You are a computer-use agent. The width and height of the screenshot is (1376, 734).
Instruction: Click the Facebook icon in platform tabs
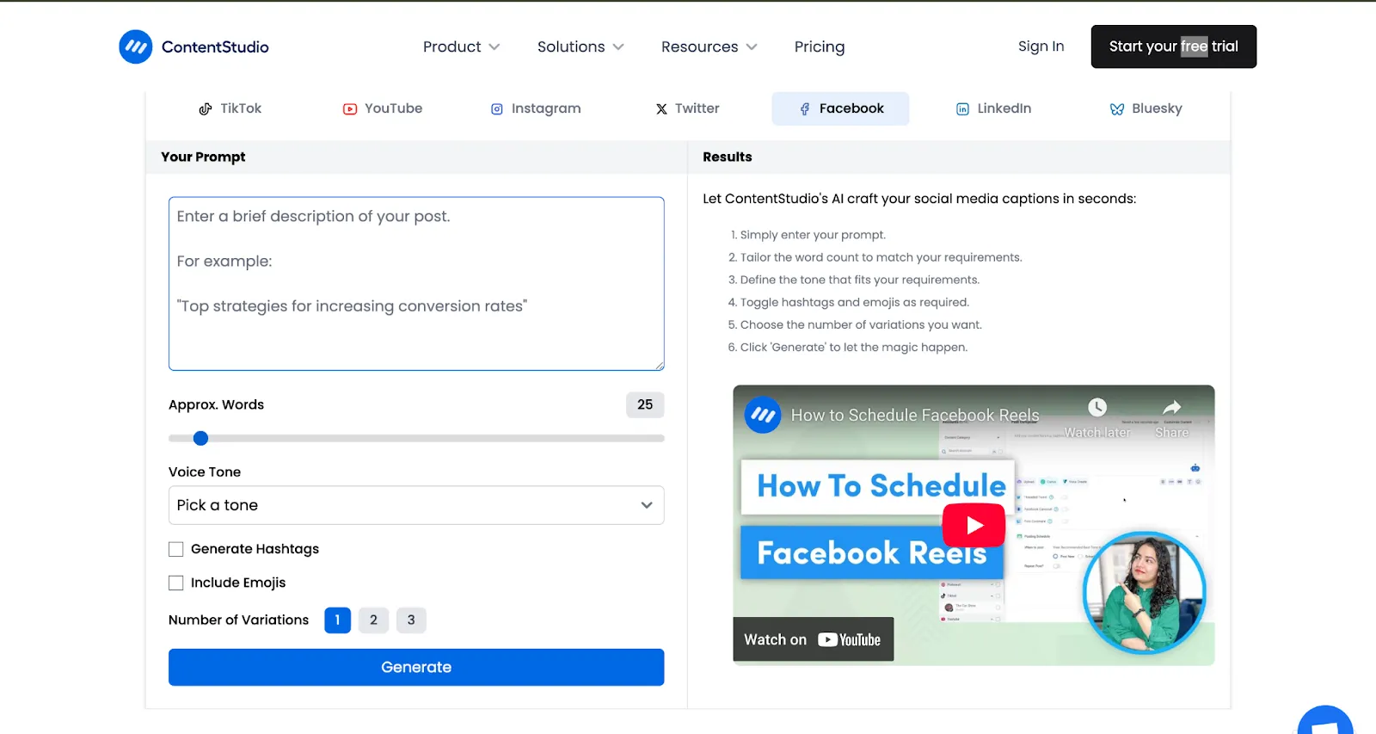point(805,109)
